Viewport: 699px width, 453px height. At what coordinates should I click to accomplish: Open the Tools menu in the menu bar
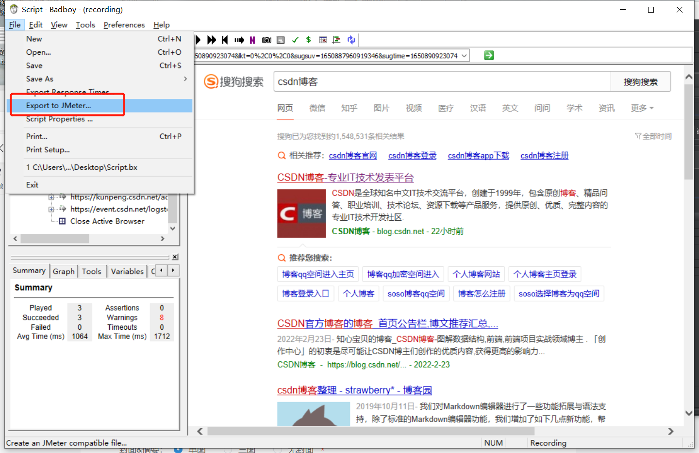(x=85, y=25)
